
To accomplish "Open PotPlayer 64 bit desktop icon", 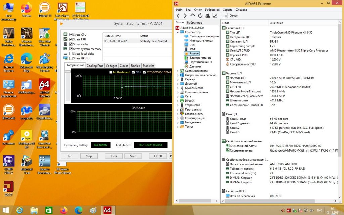I will (27, 139).
